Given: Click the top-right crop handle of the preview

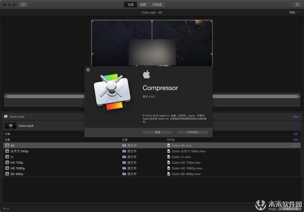Looking at the screenshot, I should (211, 21).
